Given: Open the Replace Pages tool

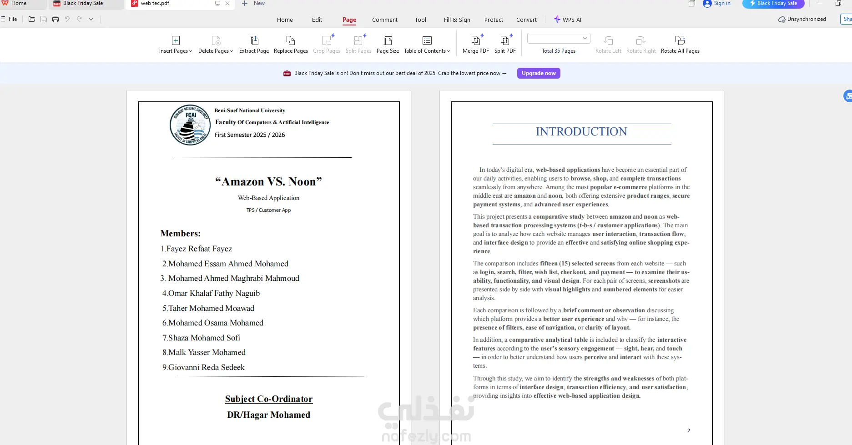Looking at the screenshot, I should (291, 45).
